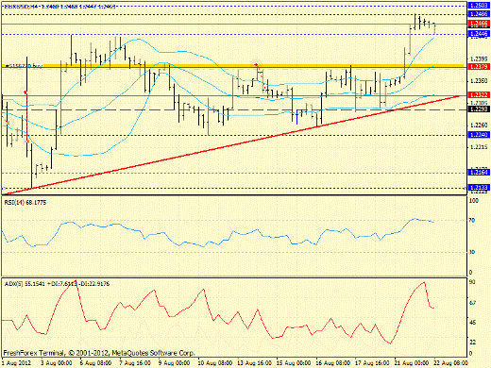Screen dimensions: 491x368
Task: Click the 1.2350 price axis value
Action: click(479, 81)
